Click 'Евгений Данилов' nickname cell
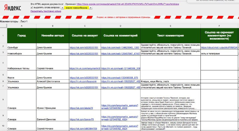The width and height of the screenshot is (239, 131). pyautogui.click(x=53, y=115)
